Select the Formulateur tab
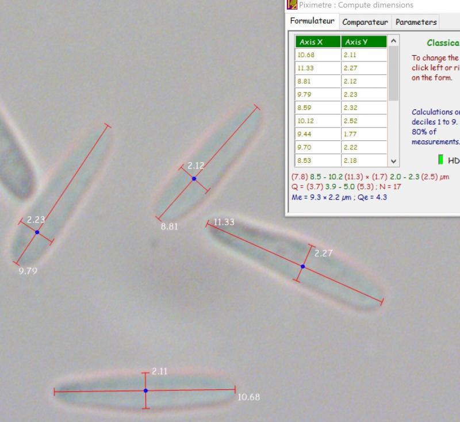460x422 pixels. pos(312,21)
